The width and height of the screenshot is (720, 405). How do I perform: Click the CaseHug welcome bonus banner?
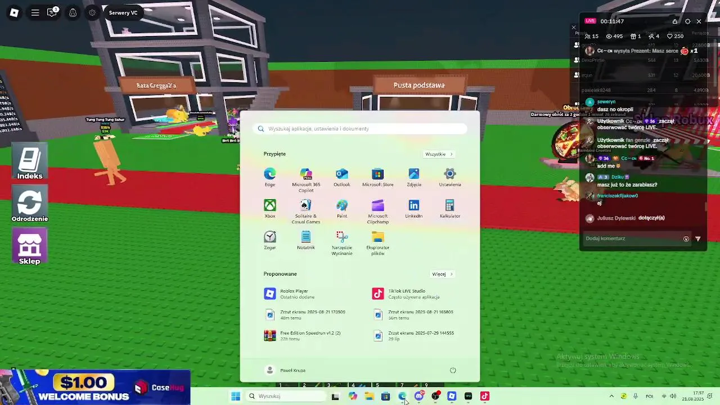point(96,387)
